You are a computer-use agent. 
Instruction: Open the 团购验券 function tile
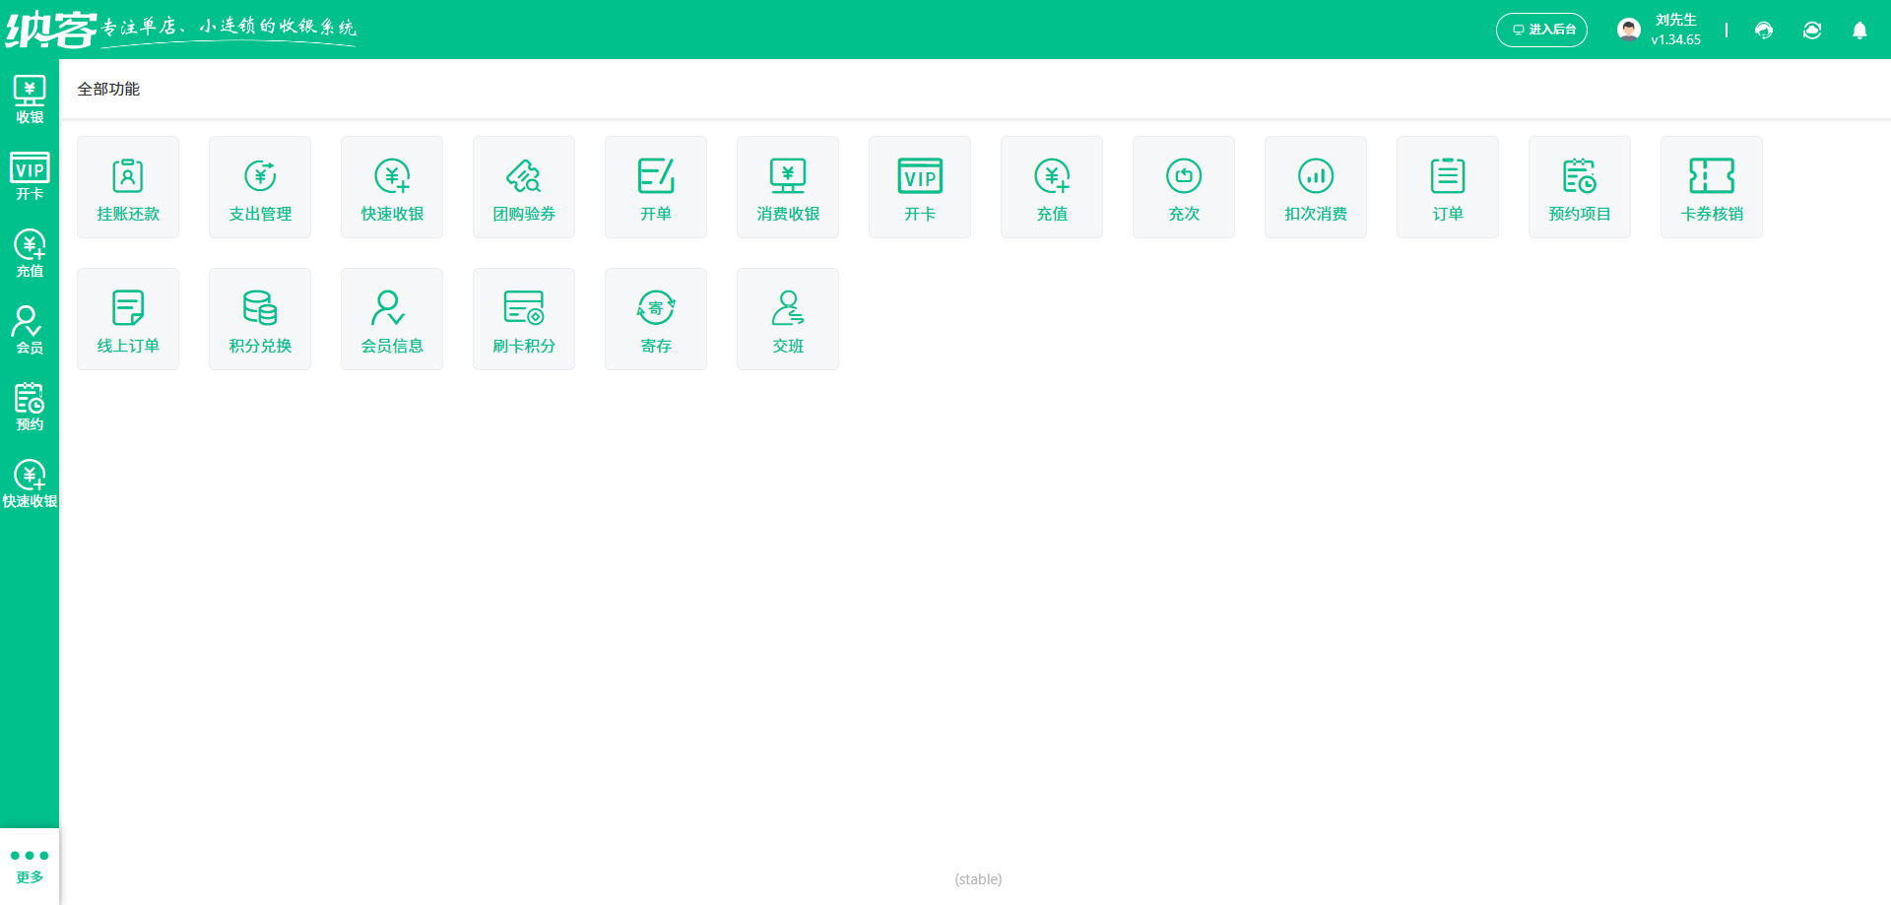[x=524, y=187]
